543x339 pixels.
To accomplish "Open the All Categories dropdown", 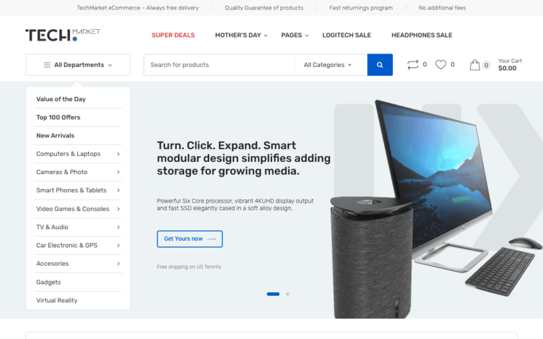I will coord(328,64).
